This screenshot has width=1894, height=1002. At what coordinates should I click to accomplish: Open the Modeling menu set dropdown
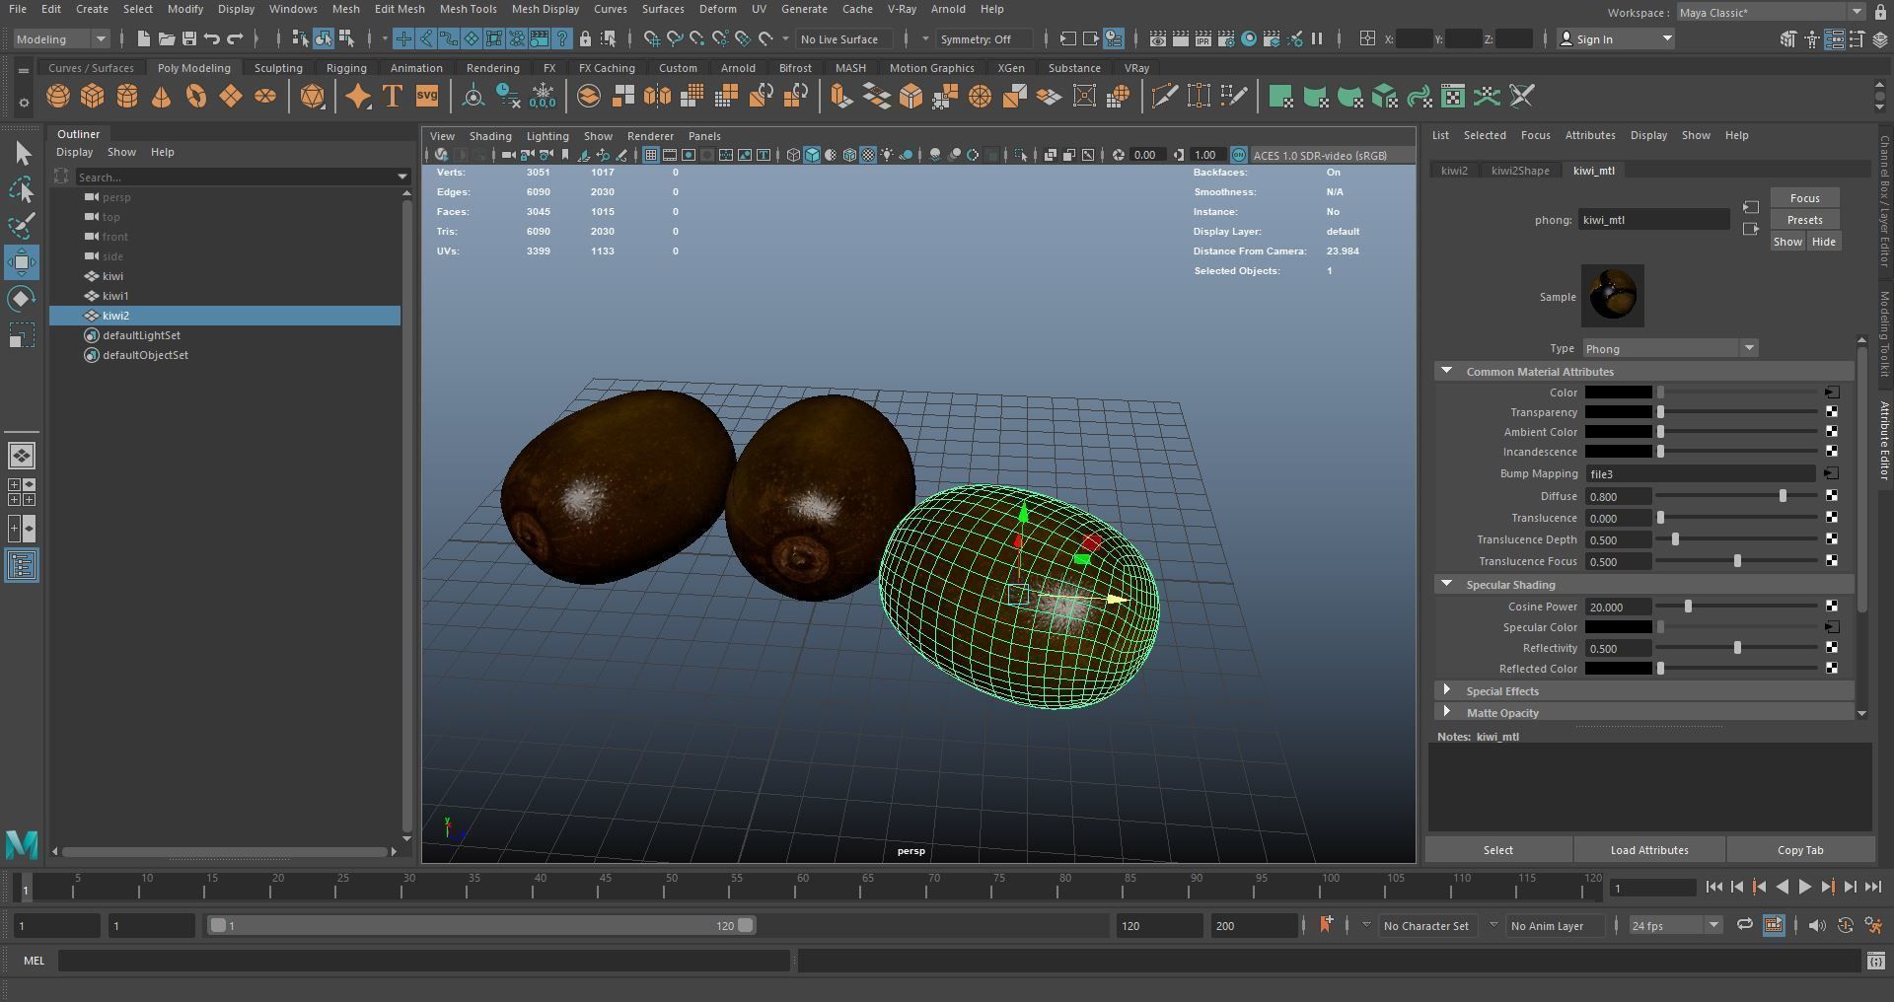point(61,39)
